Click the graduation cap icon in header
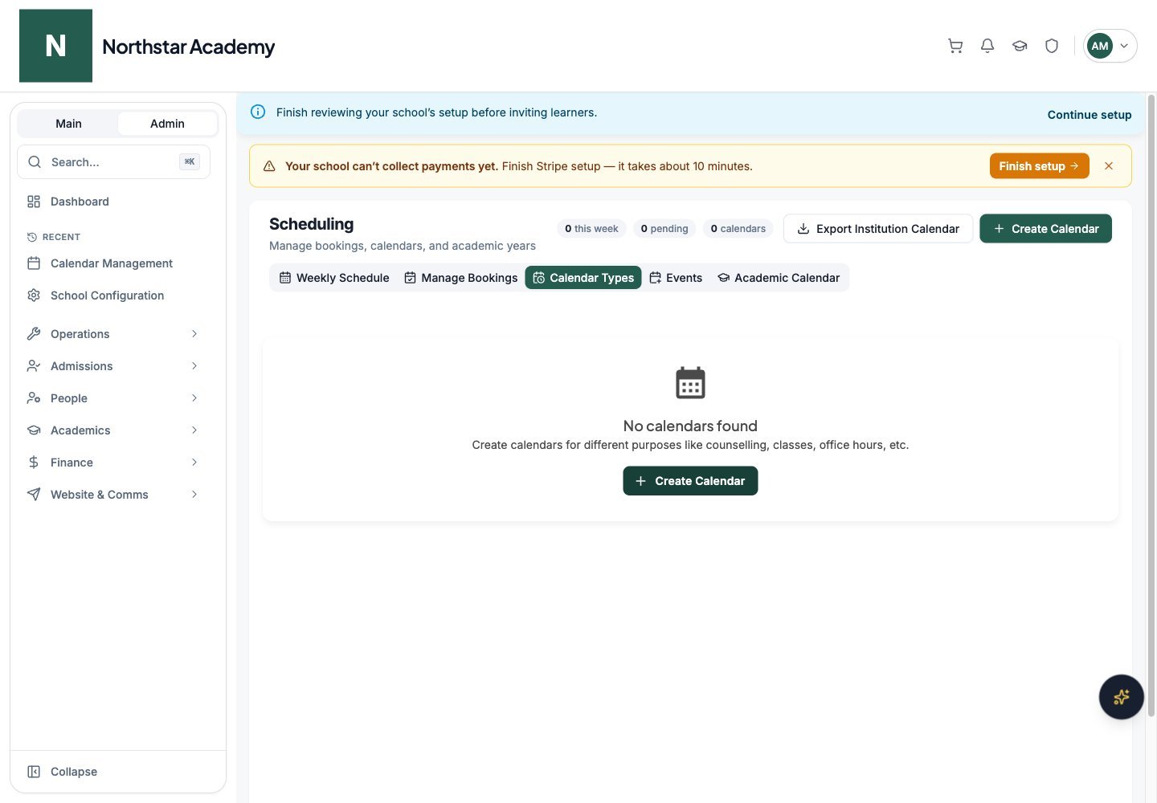Viewport: 1157px width, 803px height. pyautogui.click(x=1020, y=46)
